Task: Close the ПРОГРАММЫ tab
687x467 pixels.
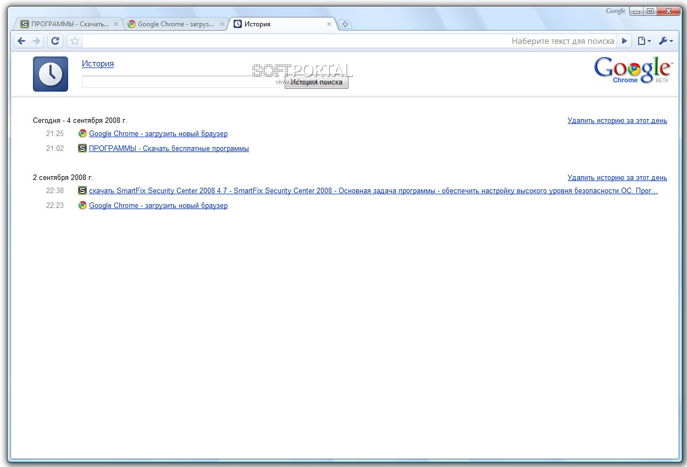Action: click(x=115, y=24)
